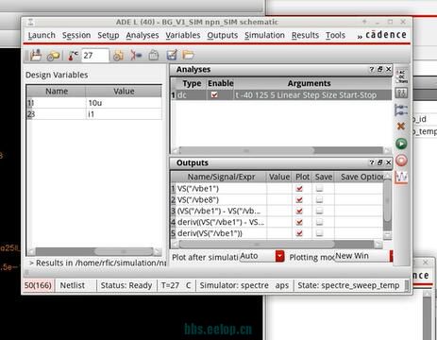Click the thermometer temperature icon

coord(74,56)
